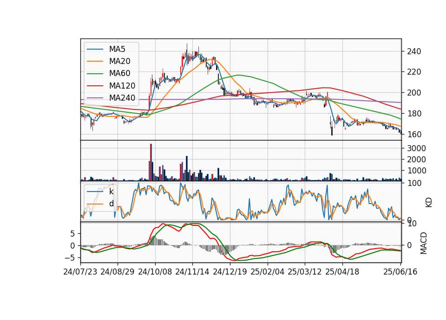Click the red MA120 legend line sample
Viewport: 446px width, 320px height.
click(95, 86)
